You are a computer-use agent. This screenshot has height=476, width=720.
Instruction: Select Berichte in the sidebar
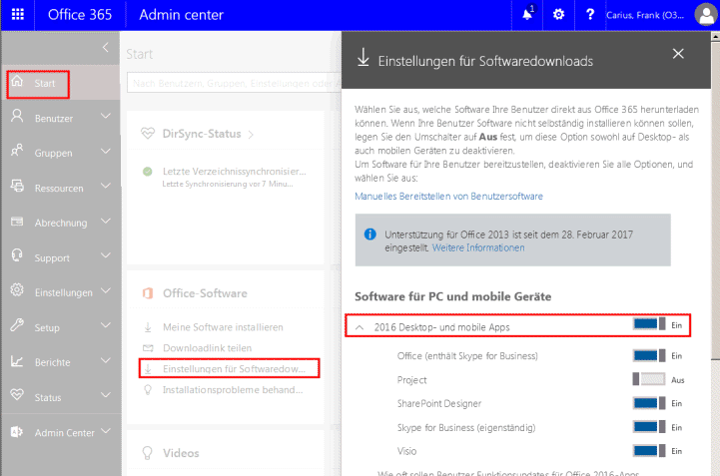[52, 362]
